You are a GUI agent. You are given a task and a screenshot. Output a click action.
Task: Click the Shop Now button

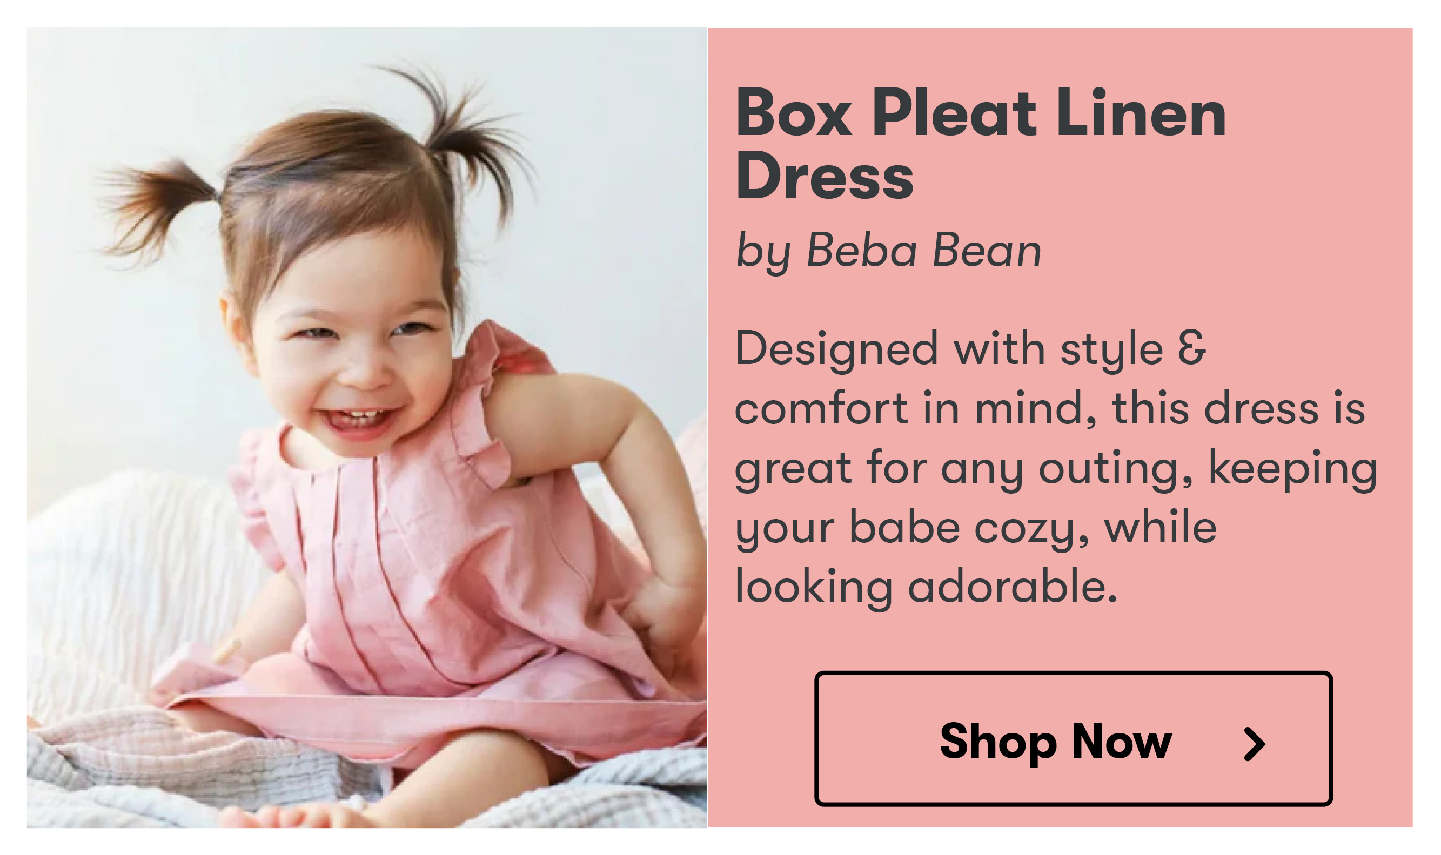[1074, 739]
